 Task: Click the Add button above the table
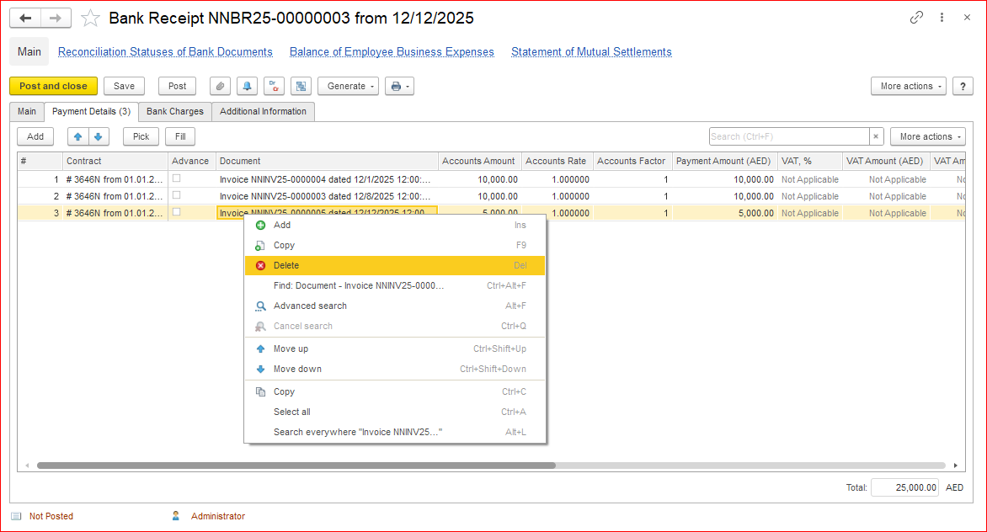(x=35, y=136)
